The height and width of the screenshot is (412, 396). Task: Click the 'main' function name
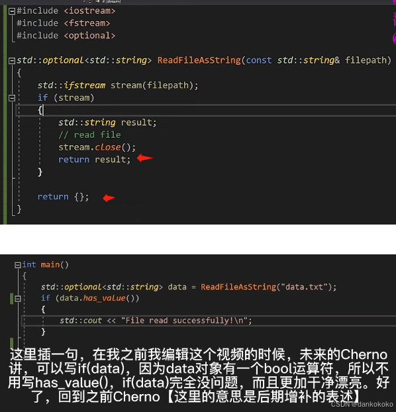pyautogui.click(x=50, y=264)
